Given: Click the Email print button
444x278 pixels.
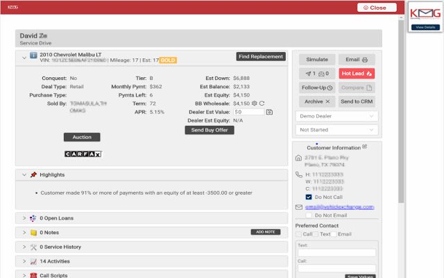Looking at the screenshot, I should (x=357, y=60).
